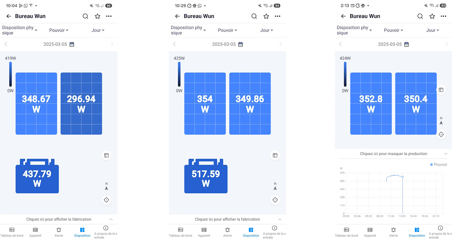Open the Pouvoir dropdown on the middle phone screen

tap(227, 30)
